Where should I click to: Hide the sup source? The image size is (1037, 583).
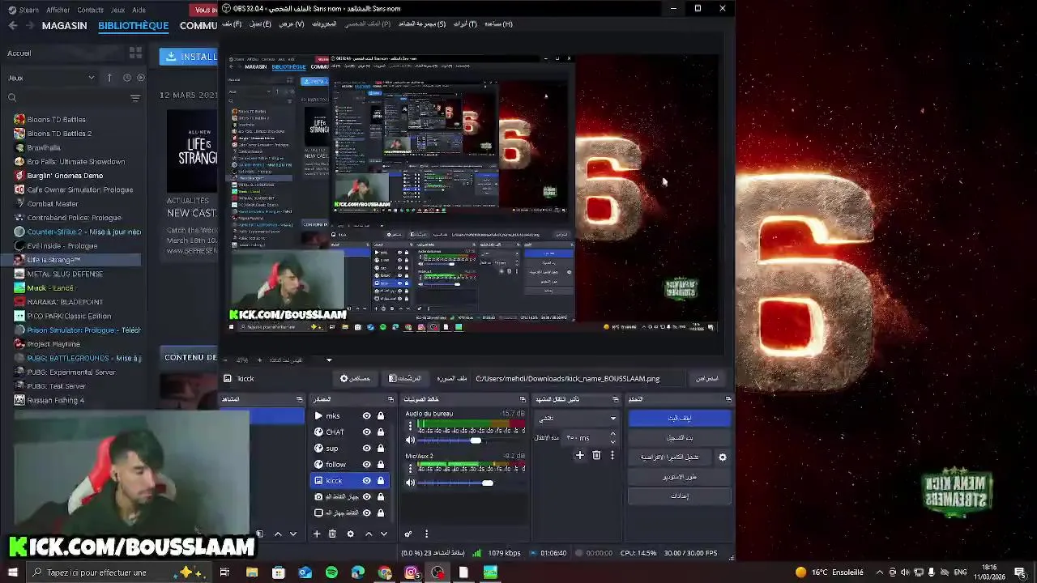366,448
